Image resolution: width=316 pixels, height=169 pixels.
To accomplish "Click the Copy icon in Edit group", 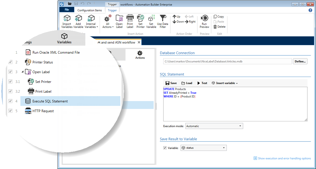I will point(219,16).
